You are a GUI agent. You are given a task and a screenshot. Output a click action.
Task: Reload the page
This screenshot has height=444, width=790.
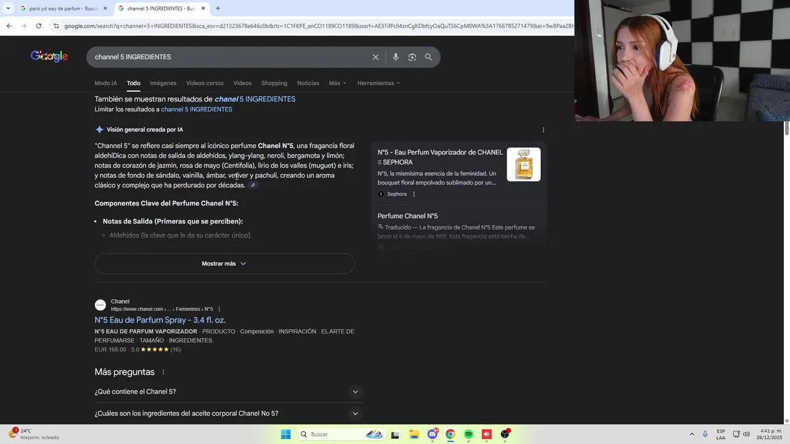coord(38,26)
